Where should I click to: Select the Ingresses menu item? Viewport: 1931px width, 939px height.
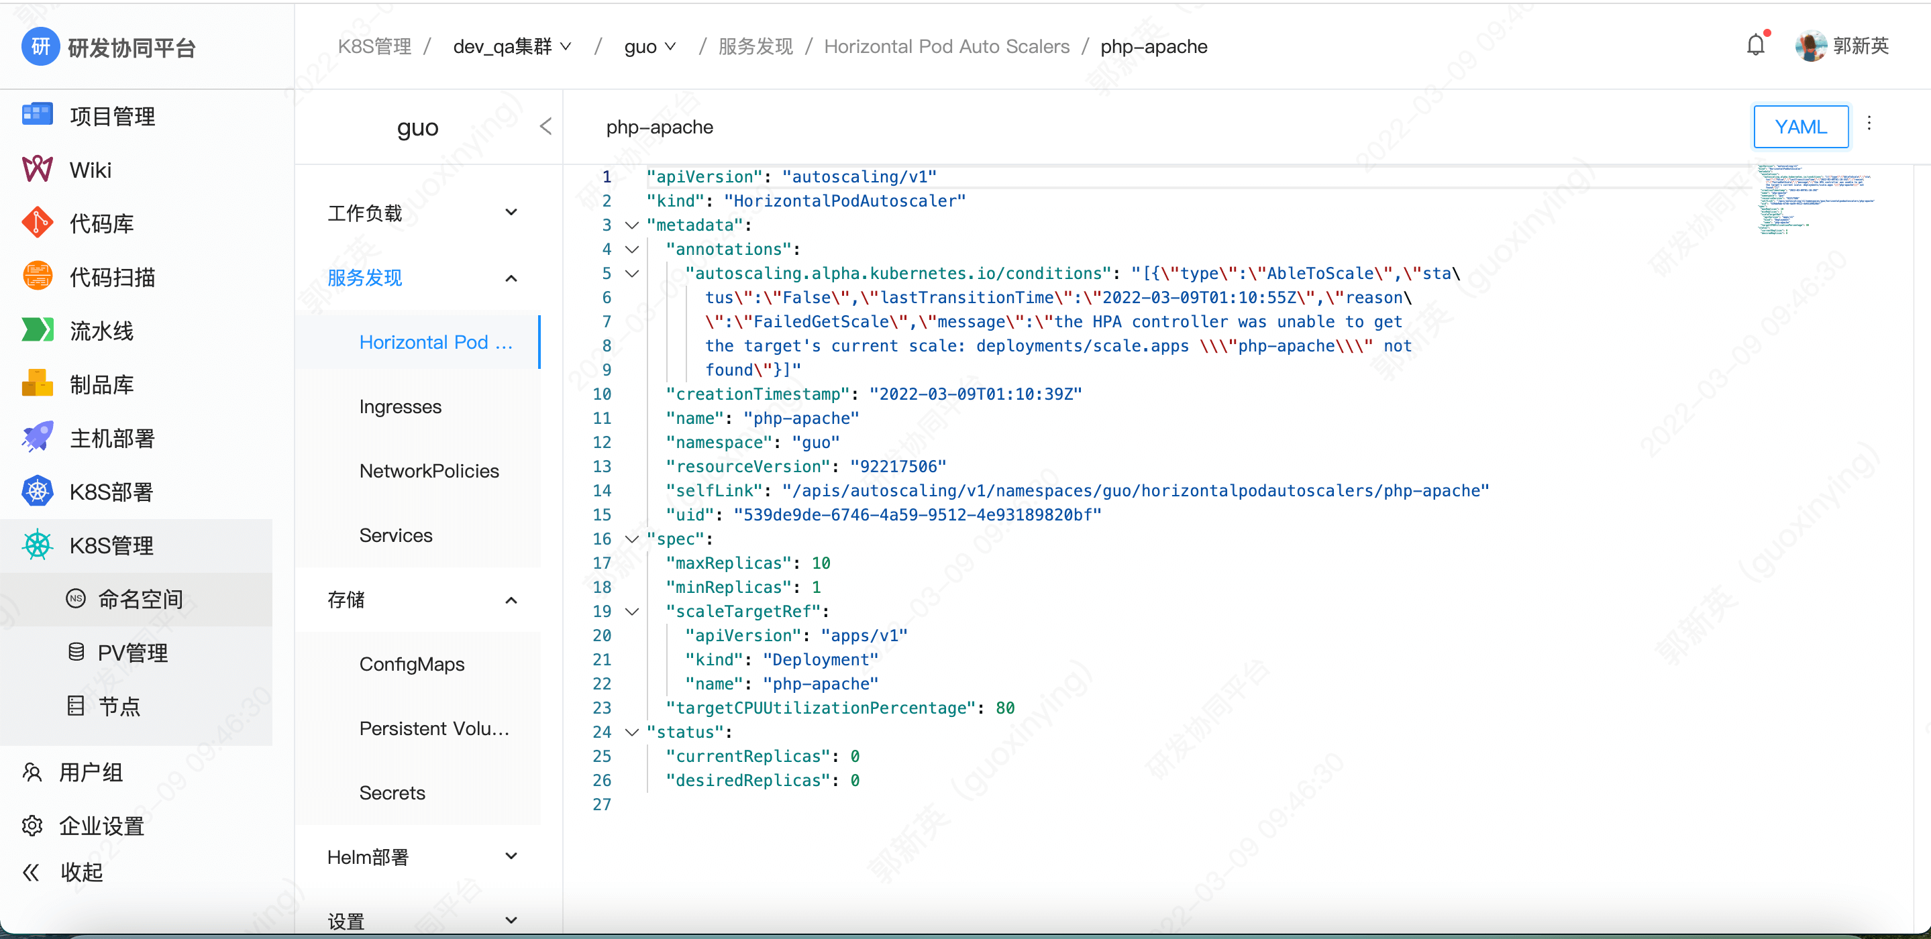tap(401, 406)
